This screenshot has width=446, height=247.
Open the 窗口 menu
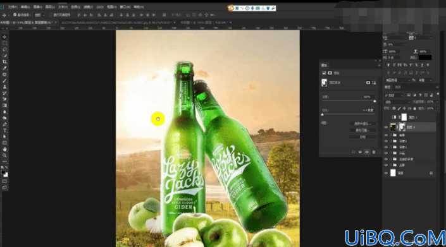click(125, 7)
